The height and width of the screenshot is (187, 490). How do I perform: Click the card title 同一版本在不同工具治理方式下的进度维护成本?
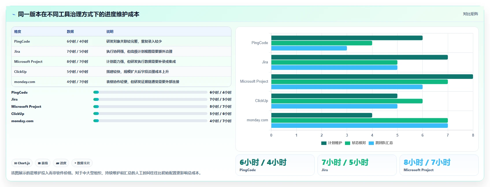click(x=79, y=14)
